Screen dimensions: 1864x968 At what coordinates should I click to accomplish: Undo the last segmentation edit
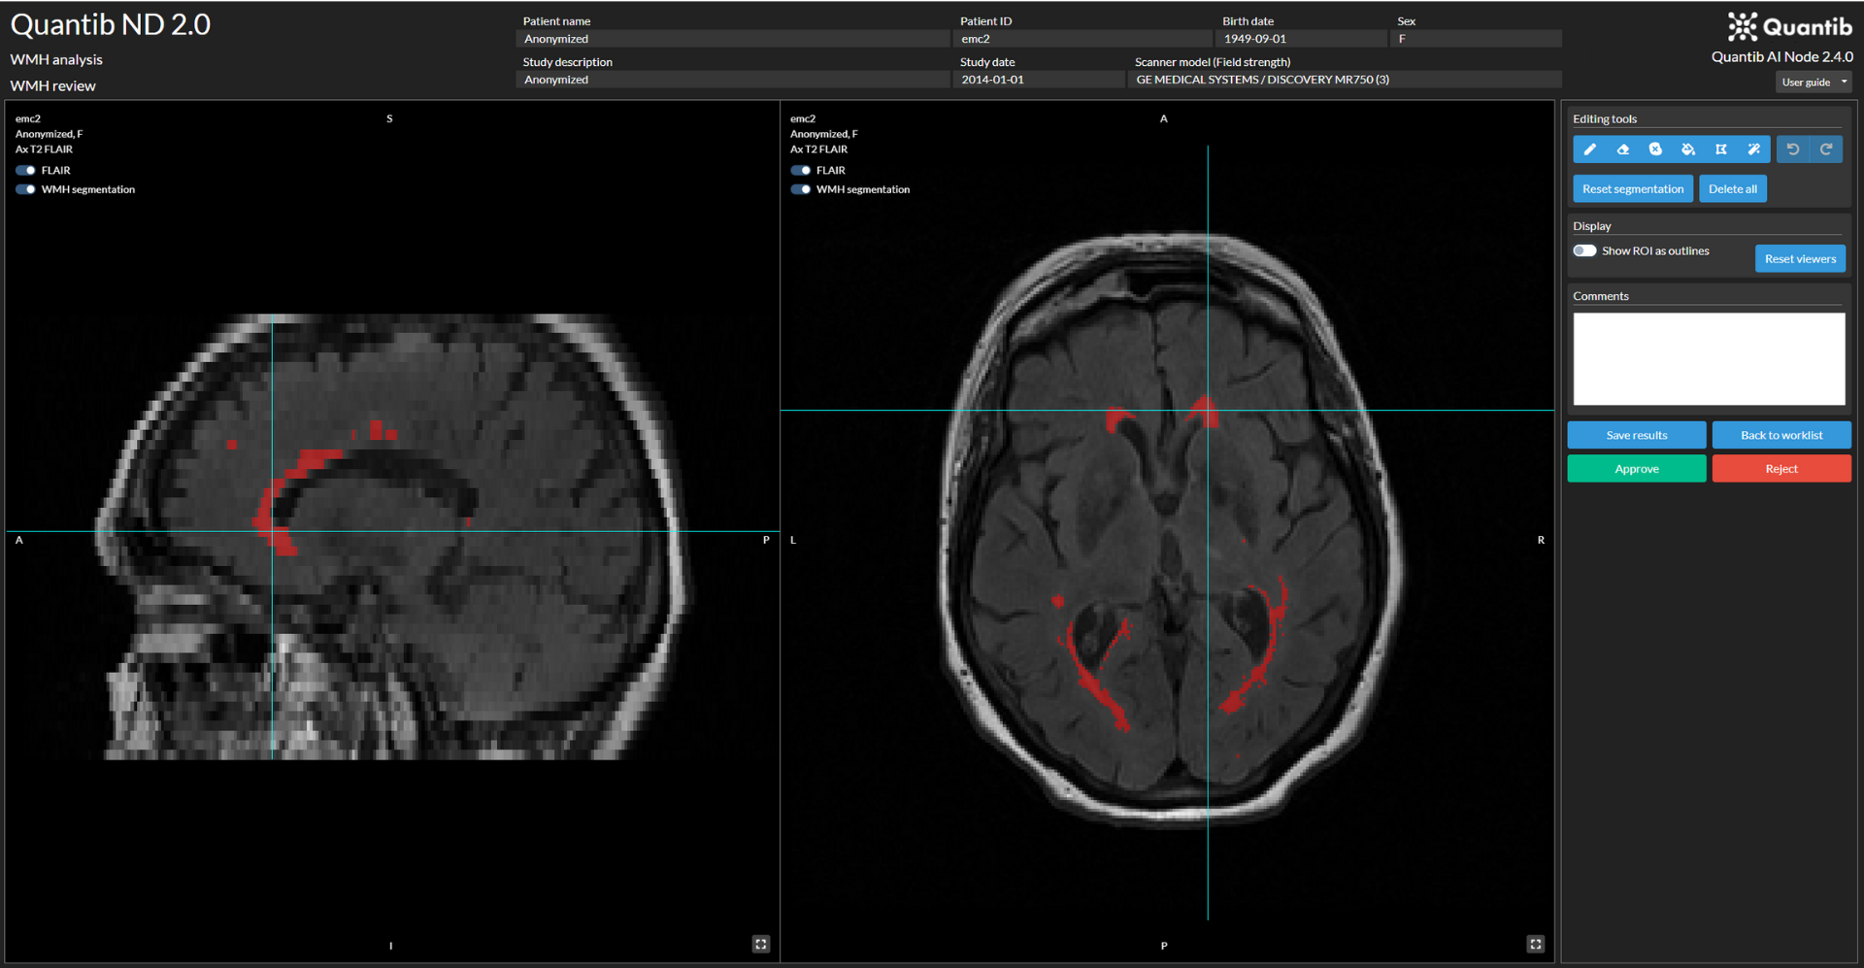[x=1793, y=150]
